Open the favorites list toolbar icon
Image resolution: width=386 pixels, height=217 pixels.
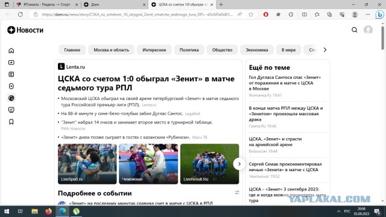coord(317,14)
